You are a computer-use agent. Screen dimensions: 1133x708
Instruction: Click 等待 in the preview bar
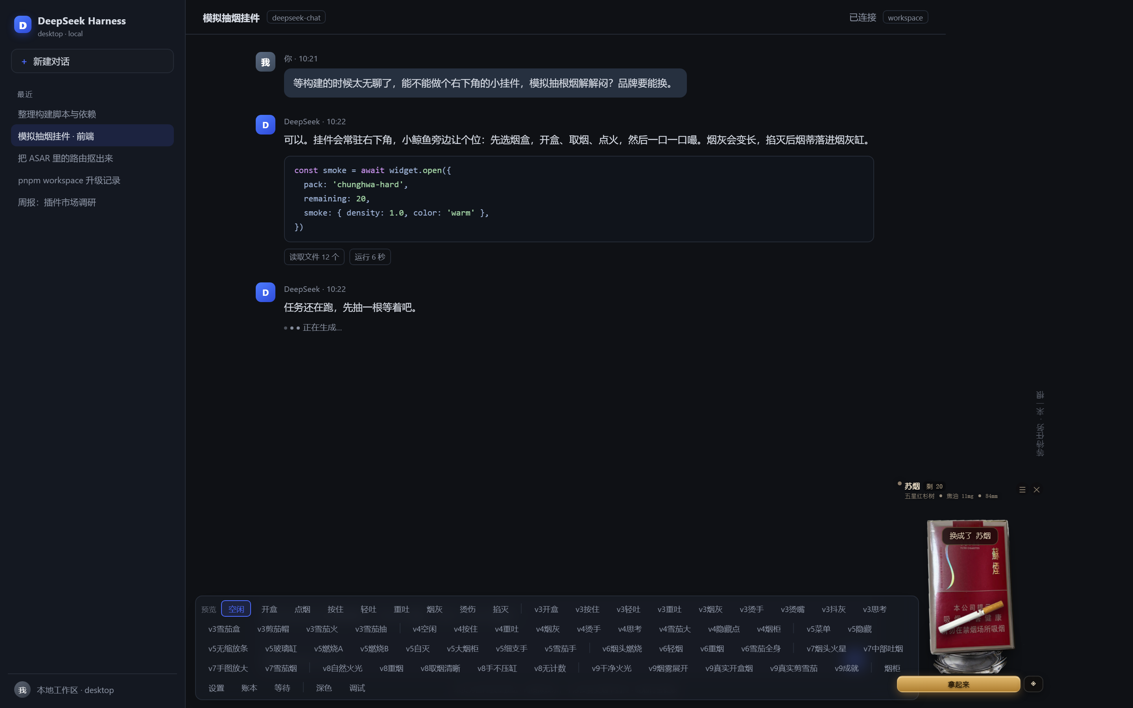(x=282, y=688)
